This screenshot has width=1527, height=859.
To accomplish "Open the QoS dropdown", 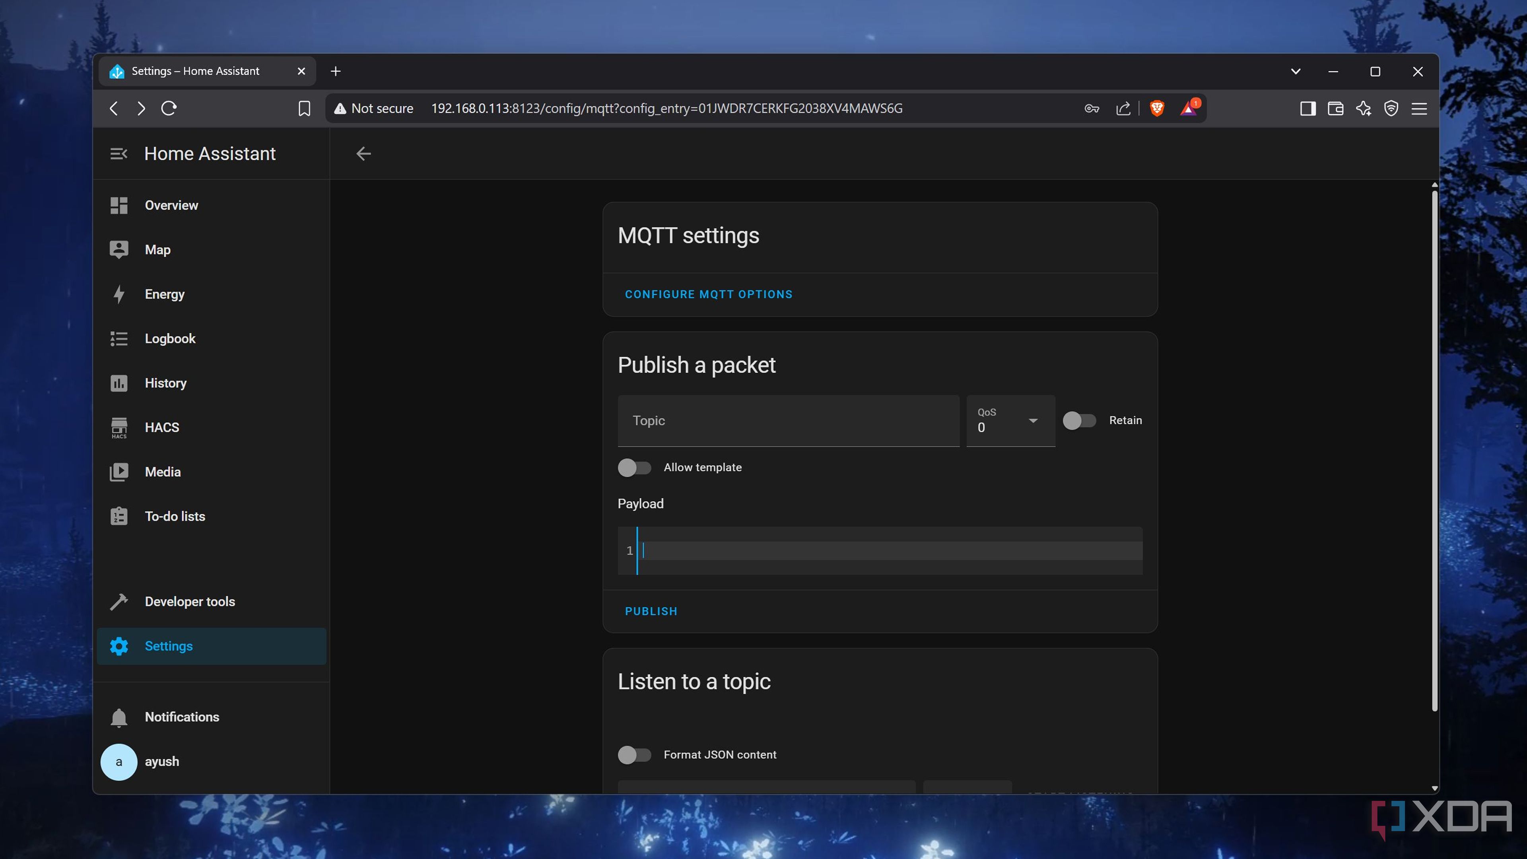I will 1011,421.
